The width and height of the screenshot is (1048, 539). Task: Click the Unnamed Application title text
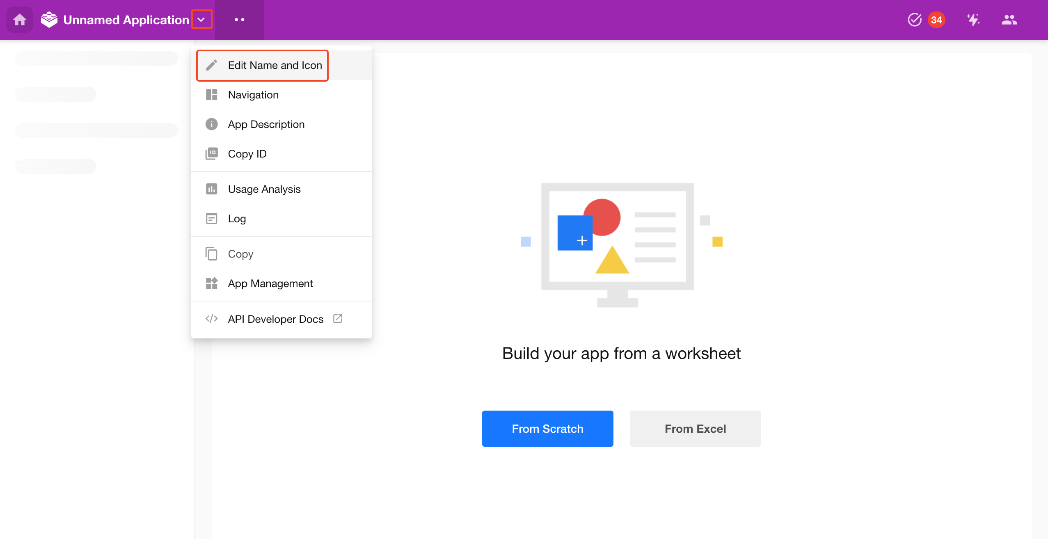(126, 20)
